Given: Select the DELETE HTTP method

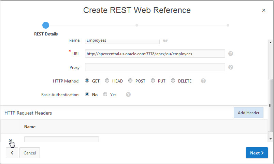Looking at the screenshot, I should tap(173, 81).
